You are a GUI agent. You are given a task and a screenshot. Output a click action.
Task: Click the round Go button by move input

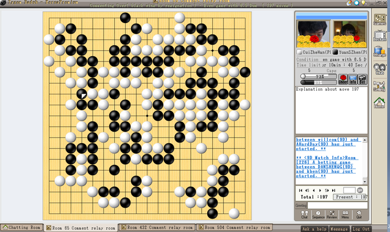[x=360, y=190]
